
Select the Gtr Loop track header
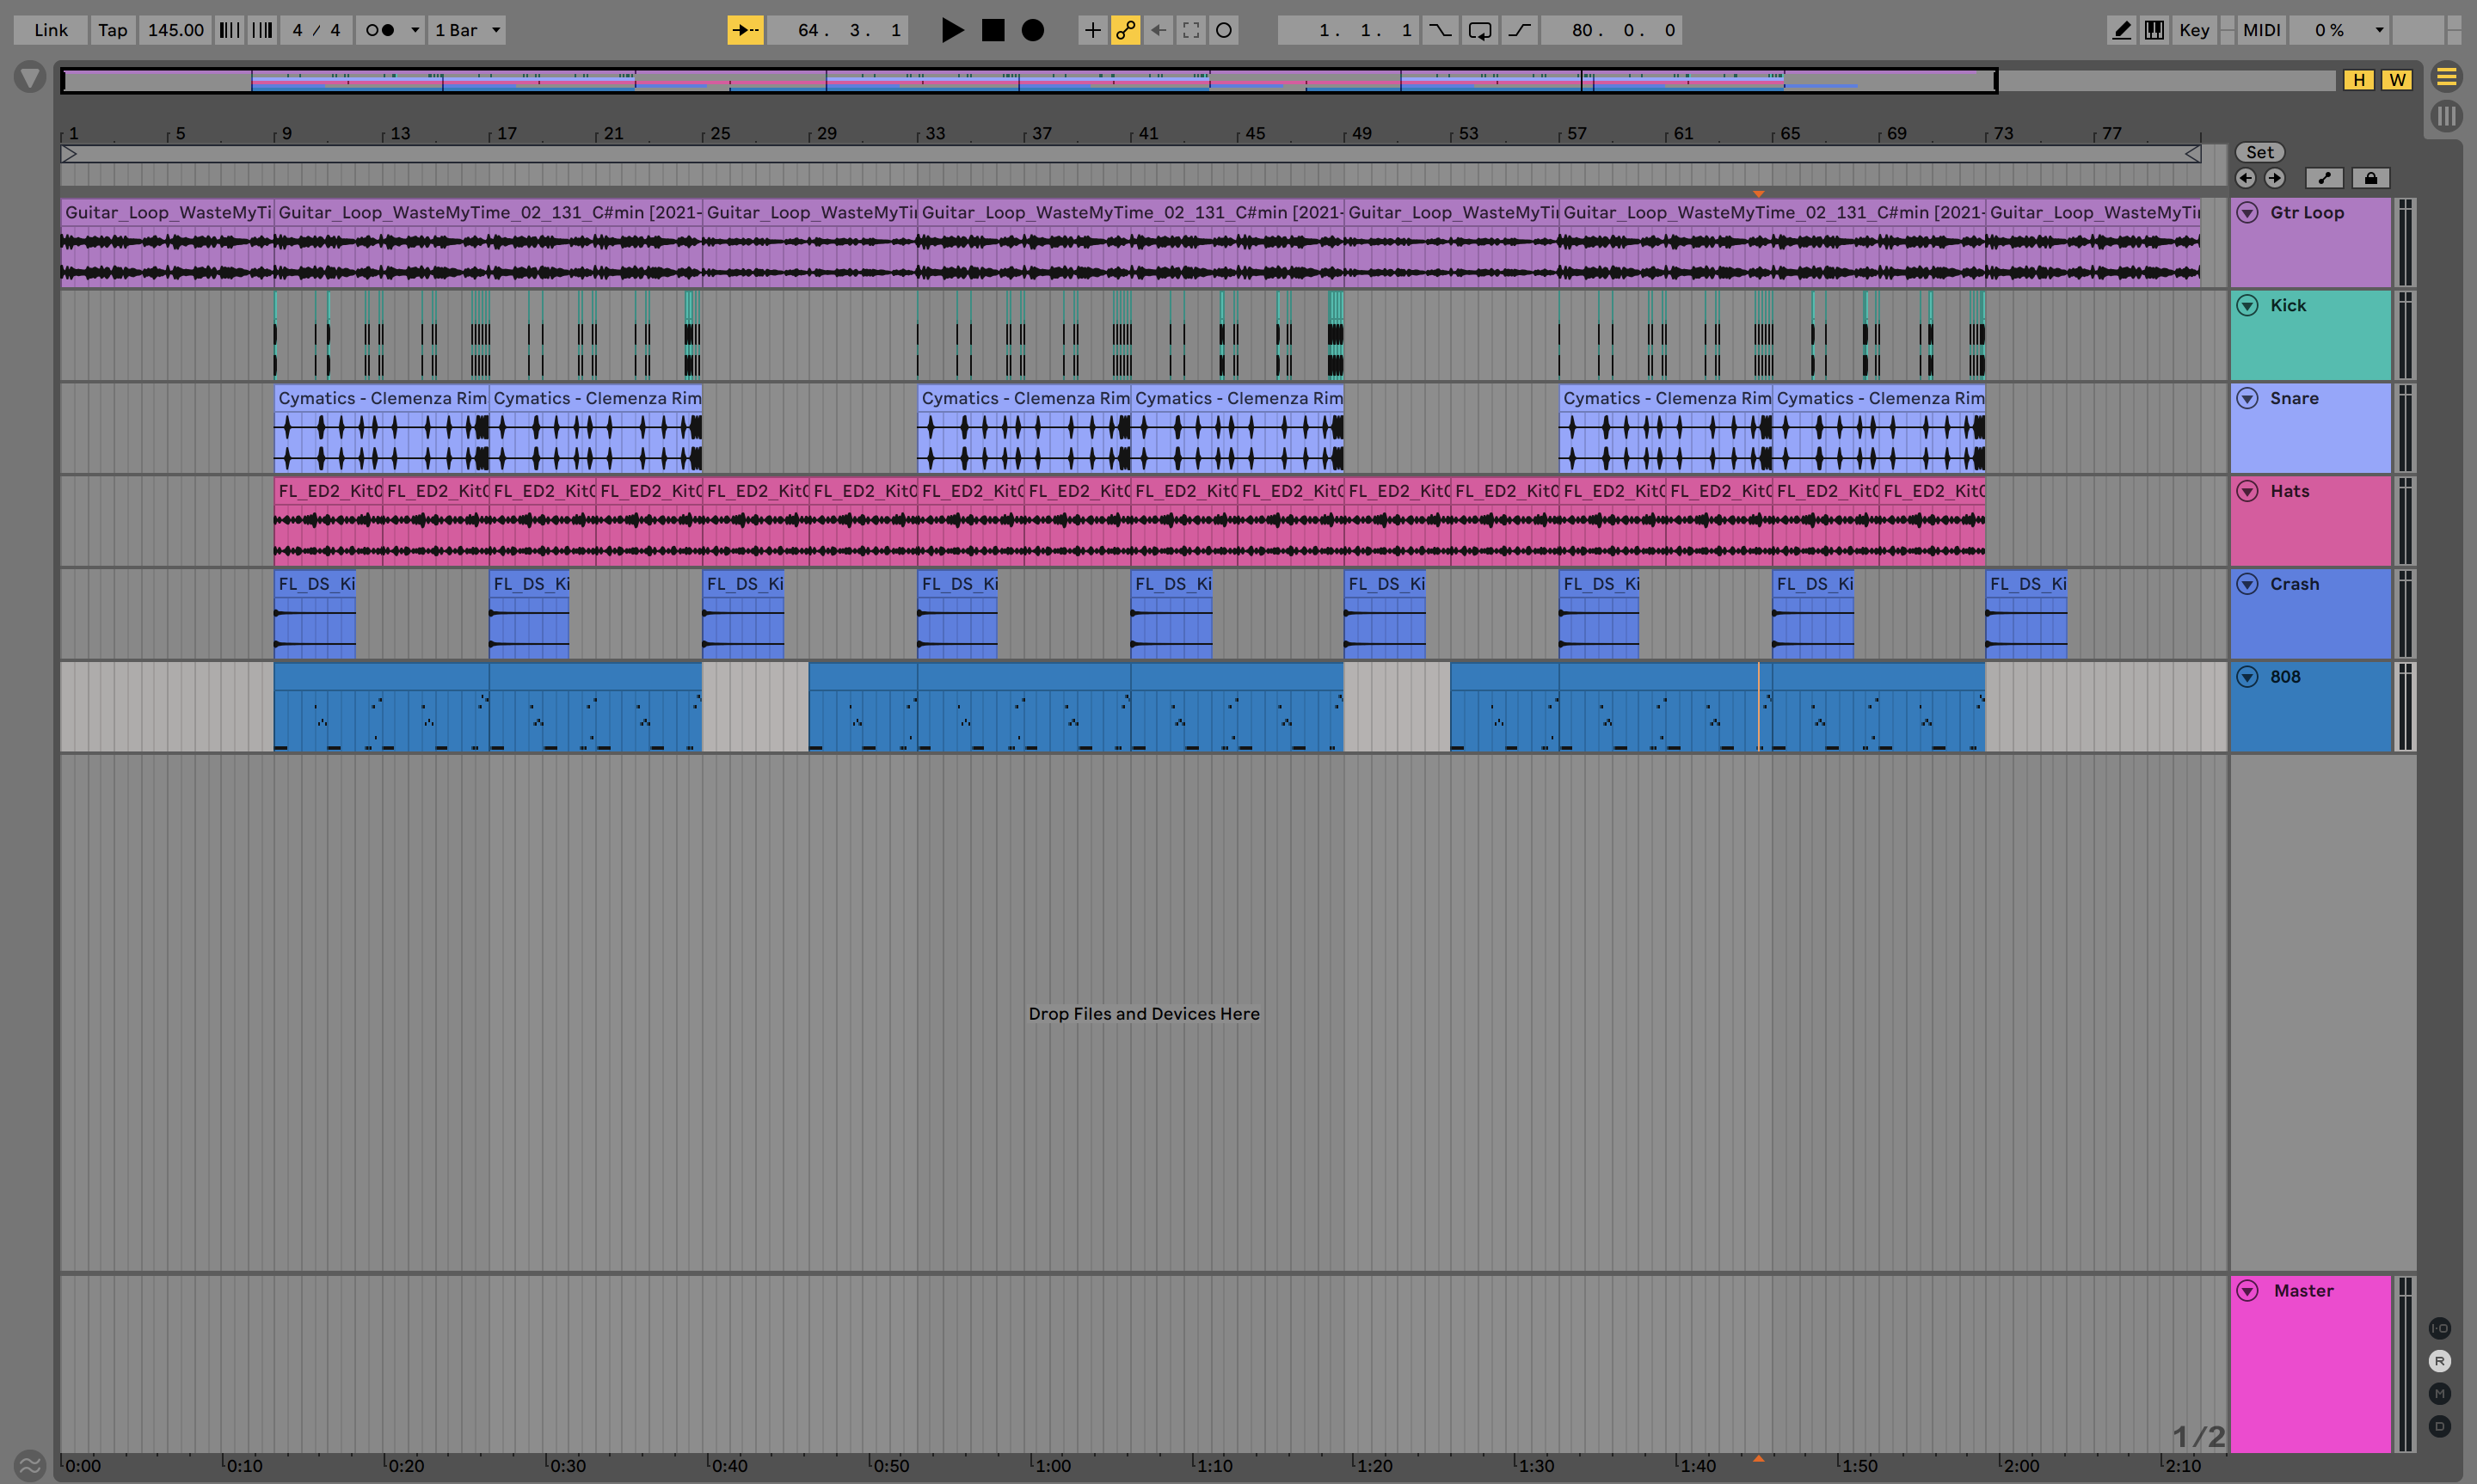pyautogui.click(x=2311, y=242)
